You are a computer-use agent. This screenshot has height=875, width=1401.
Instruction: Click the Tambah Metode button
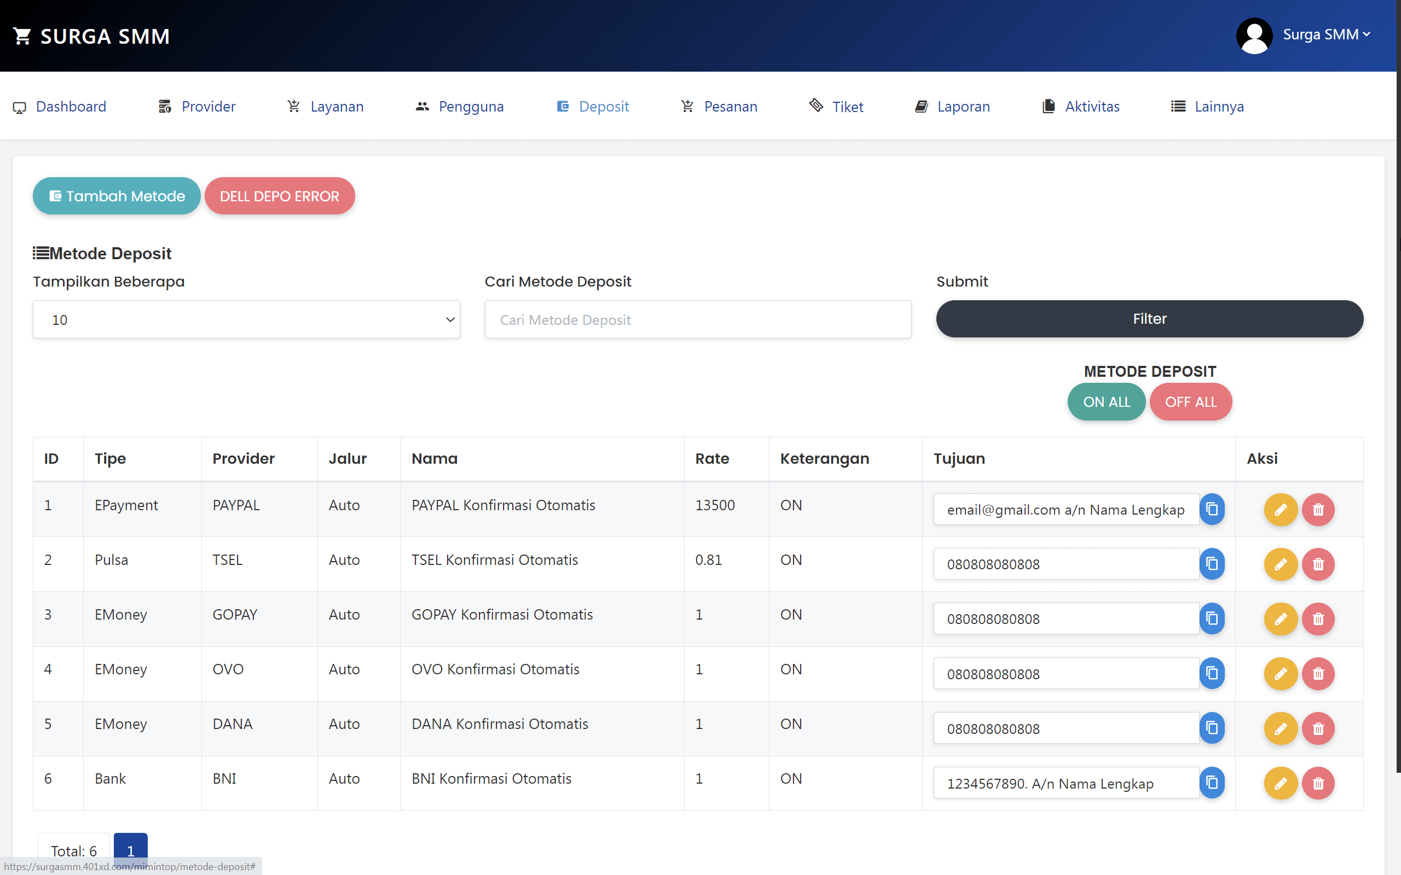(x=116, y=196)
